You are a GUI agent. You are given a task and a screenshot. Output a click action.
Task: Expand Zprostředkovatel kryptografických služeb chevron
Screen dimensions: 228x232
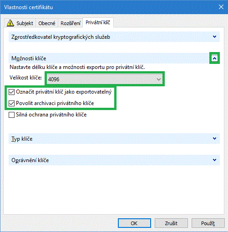214,37
